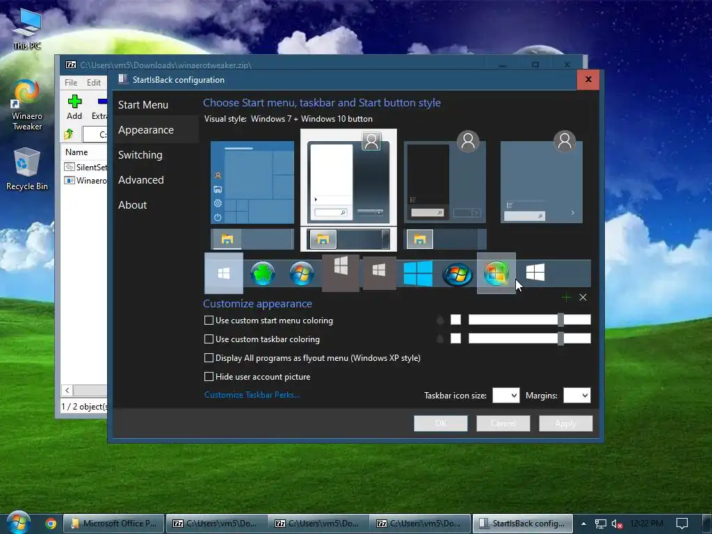Select the Windows 7 start menu style thumbnail
This screenshot has width=712, height=534.
(348, 177)
